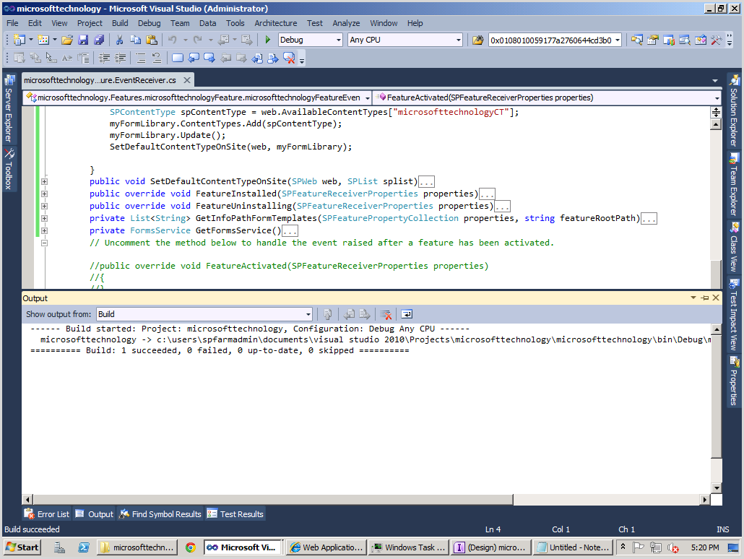Switch to Untitled - Notepad in taskbar
This screenshot has width=744, height=559.
tap(573, 547)
